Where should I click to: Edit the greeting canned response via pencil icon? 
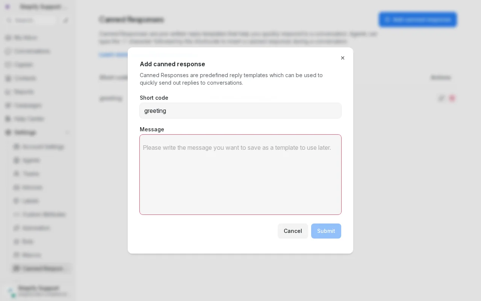pos(442,98)
